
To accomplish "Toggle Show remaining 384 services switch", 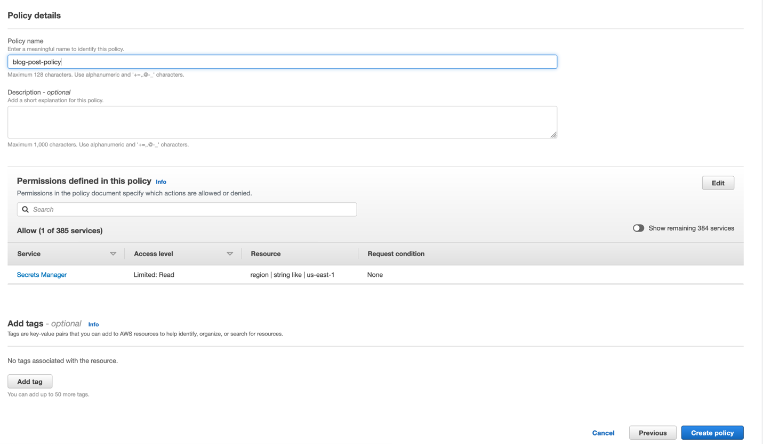I will point(638,228).
